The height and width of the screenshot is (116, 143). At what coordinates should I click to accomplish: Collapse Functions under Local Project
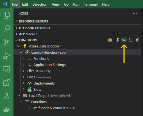(x=21, y=102)
